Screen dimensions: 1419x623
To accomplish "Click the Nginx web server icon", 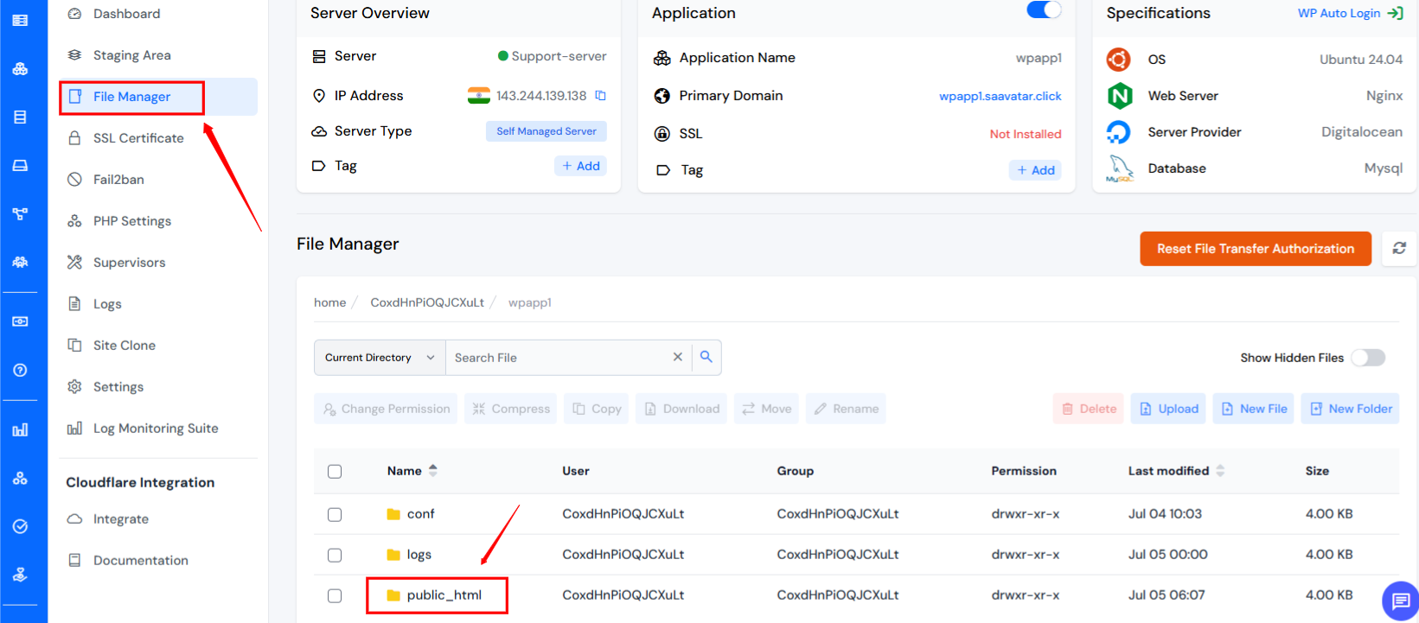I will [x=1120, y=96].
